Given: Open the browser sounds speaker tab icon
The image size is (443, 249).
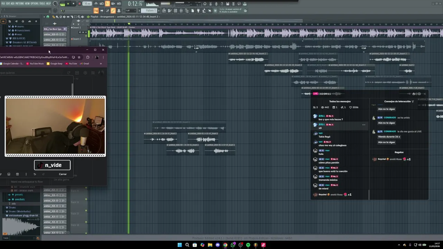Looking at the screenshot, I should pyautogui.click(x=16, y=21).
